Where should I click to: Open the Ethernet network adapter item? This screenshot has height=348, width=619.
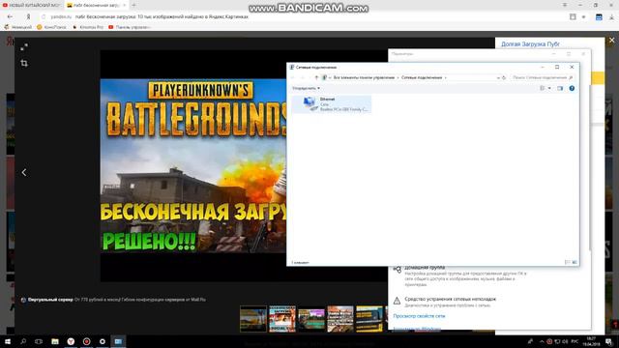click(331, 104)
